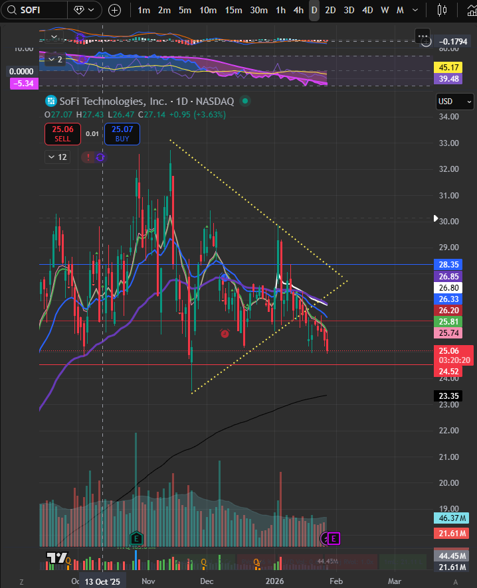Click the 26.33 blue price label
This screenshot has width=477, height=588.
tap(448, 299)
